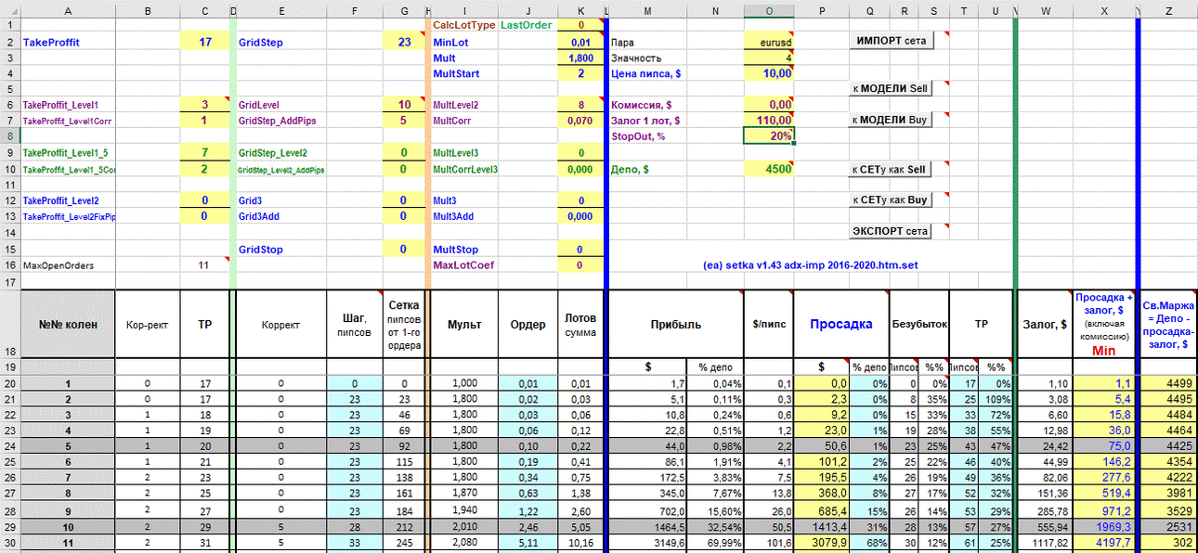Image resolution: width=1198 pixels, height=553 pixels.
Task: Select the GridLevel value cell 10
Action: [403, 105]
